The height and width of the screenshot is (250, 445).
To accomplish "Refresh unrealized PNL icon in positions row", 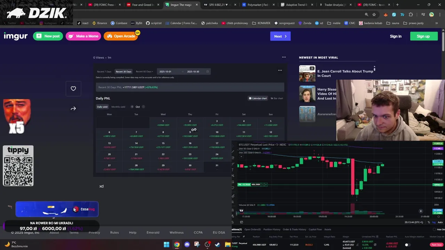I will click(x=375, y=244).
